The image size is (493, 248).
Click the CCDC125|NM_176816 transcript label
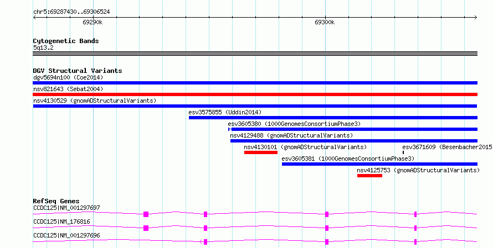pos(61,221)
